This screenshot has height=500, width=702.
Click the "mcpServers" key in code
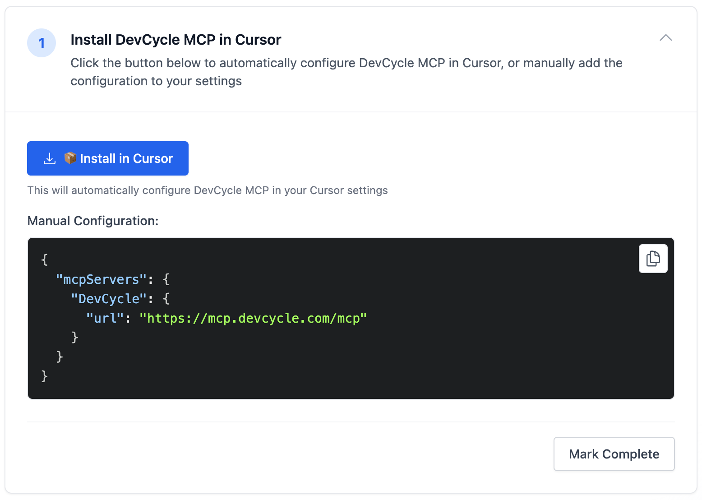click(x=101, y=279)
